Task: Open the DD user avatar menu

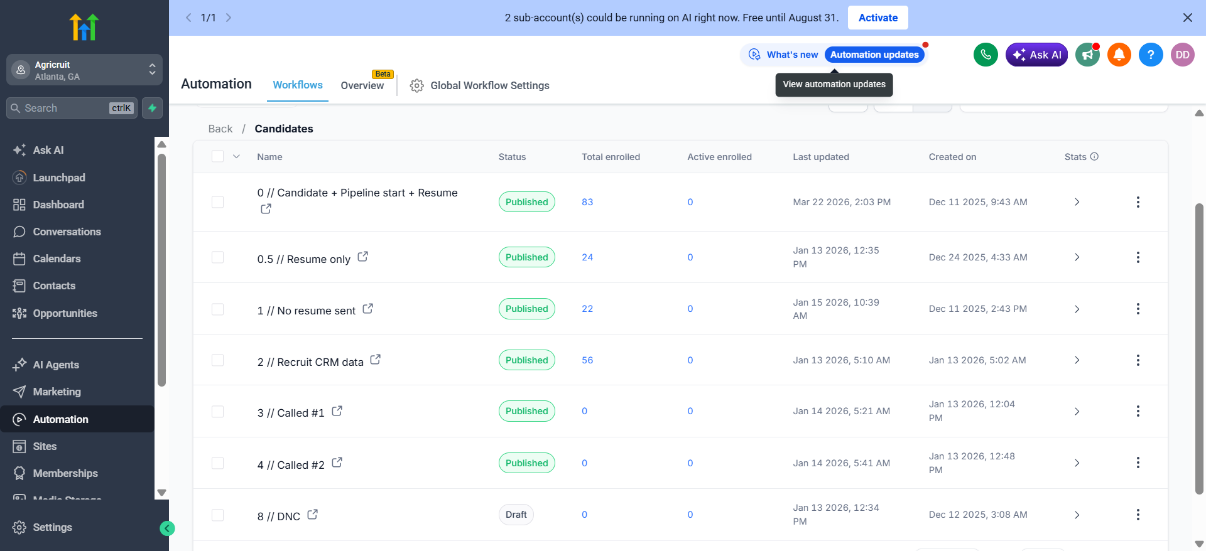Action: point(1182,55)
